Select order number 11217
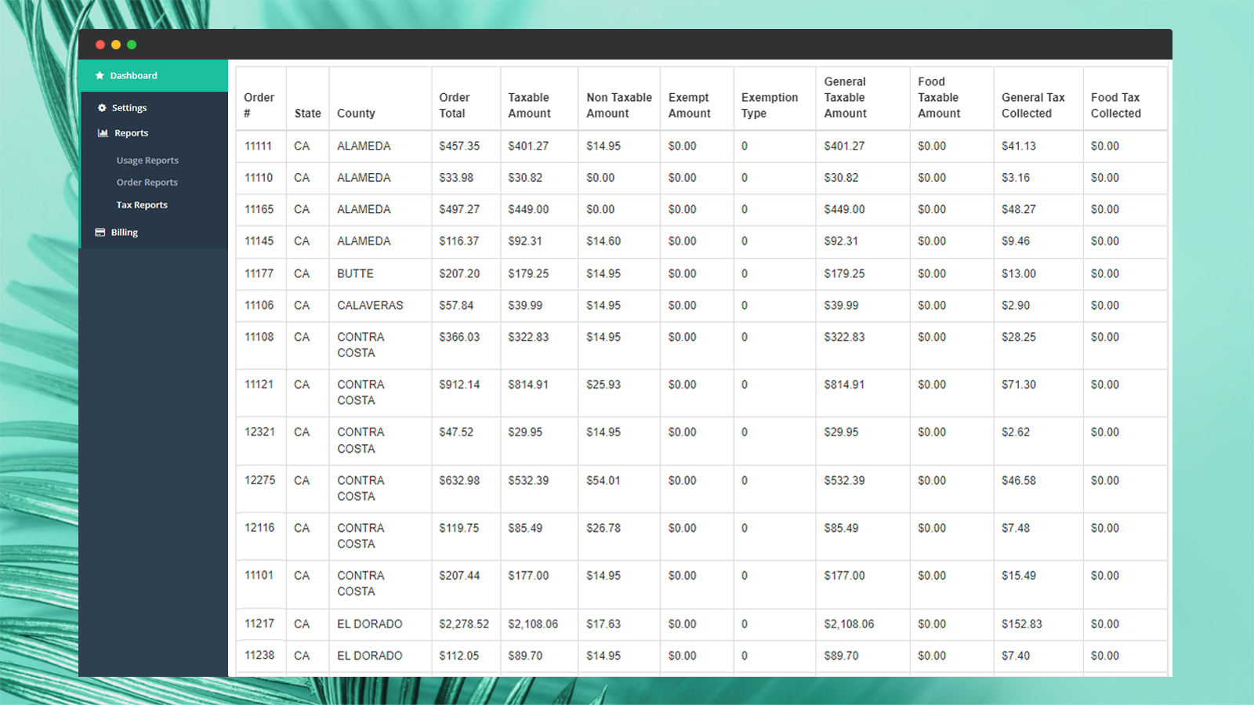Screen dimensions: 1254x705 pyautogui.click(x=259, y=624)
